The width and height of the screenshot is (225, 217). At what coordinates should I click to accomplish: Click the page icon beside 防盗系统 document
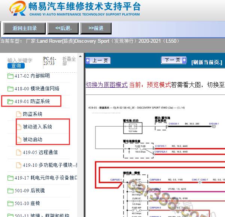tap(18, 114)
